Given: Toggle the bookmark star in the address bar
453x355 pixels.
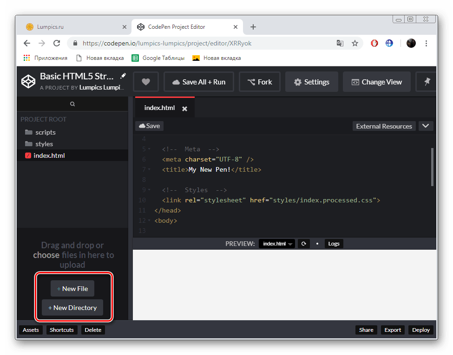Looking at the screenshot, I should pos(355,43).
